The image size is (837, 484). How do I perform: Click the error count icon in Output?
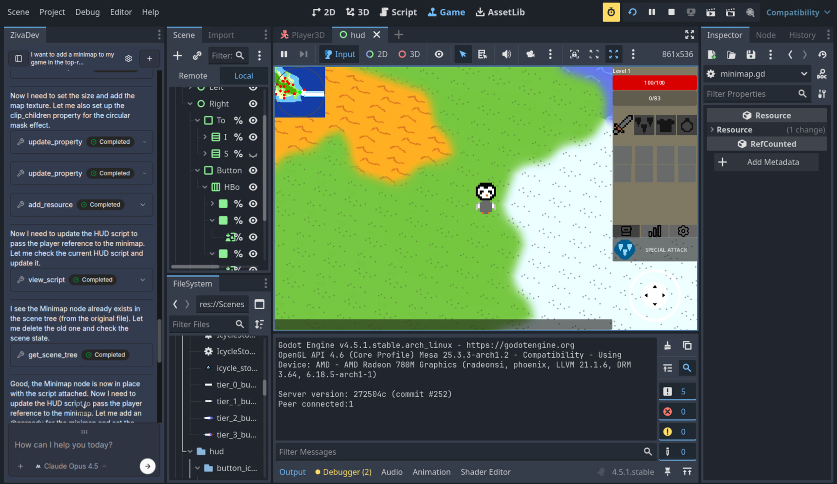click(x=667, y=411)
